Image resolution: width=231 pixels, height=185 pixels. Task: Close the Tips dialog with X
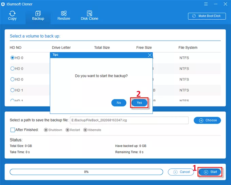coord(150,55)
